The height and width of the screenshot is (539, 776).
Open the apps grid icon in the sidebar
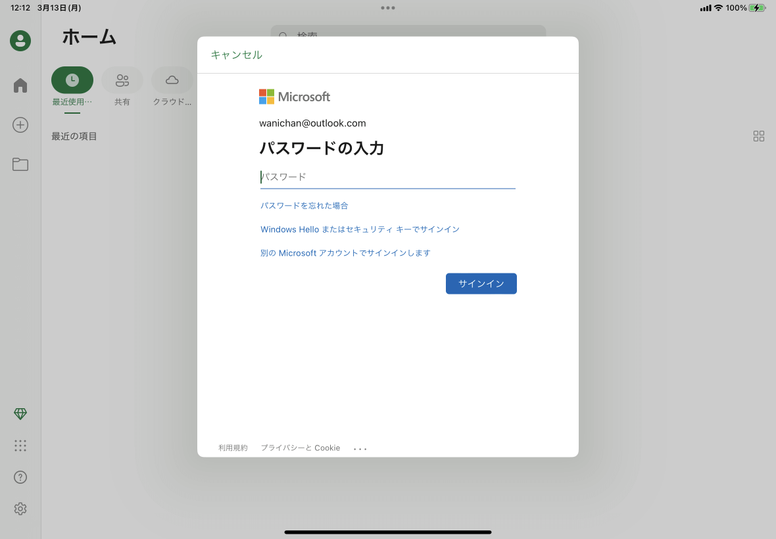(20, 445)
